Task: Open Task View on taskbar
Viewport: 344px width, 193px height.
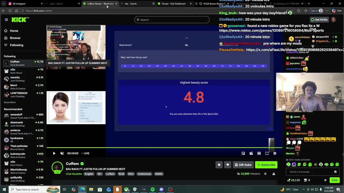Action: [x=64, y=190]
